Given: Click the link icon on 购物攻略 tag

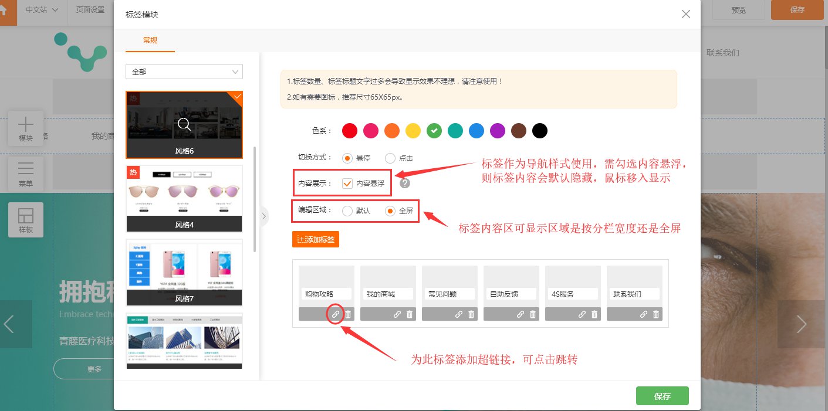Looking at the screenshot, I should click(336, 314).
